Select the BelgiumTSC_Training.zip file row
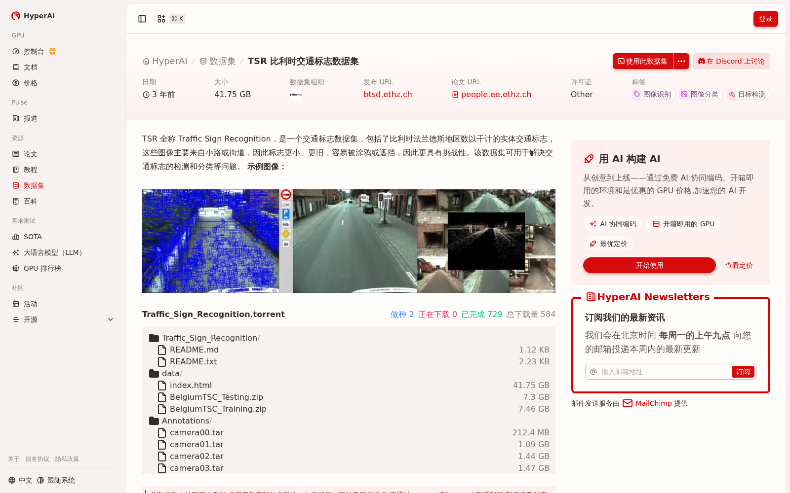This screenshot has height=493, width=790. point(349,409)
